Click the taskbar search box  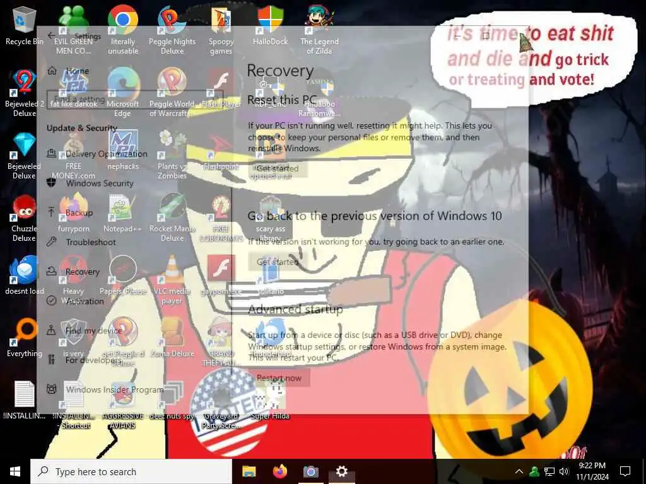click(x=131, y=471)
